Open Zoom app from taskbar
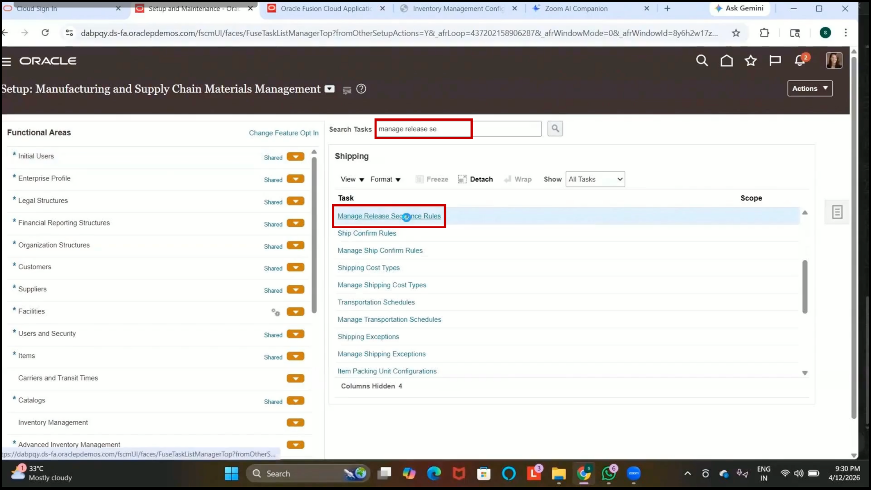The image size is (871, 490). coord(633,474)
